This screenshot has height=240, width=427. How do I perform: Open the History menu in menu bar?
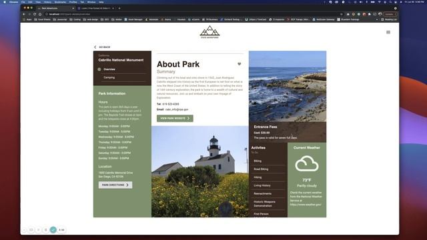point(47,2)
